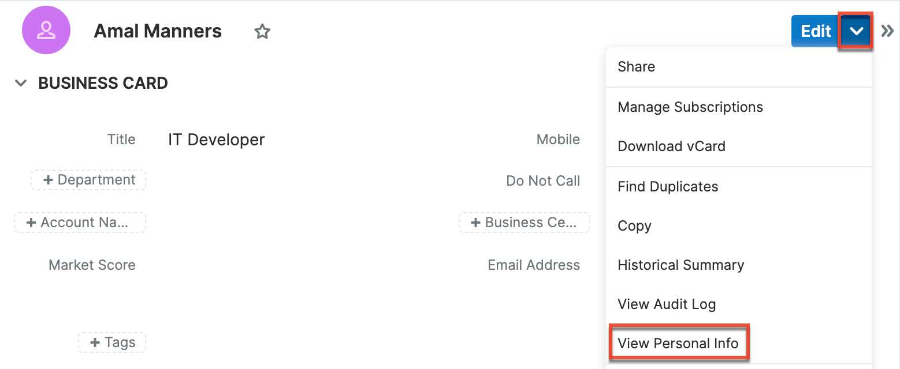Image resolution: width=900 pixels, height=369 pixels.
Task: Star Amal Manners as favorite
Action: 262,32
